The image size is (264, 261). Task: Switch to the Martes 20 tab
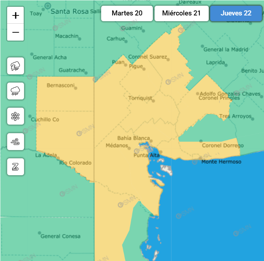point(127,14)
